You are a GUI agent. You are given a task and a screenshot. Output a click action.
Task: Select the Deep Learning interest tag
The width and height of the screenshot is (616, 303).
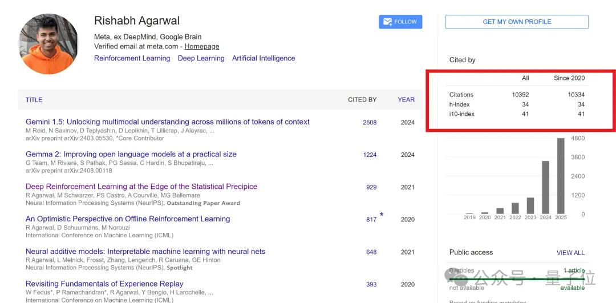point(201,58)
